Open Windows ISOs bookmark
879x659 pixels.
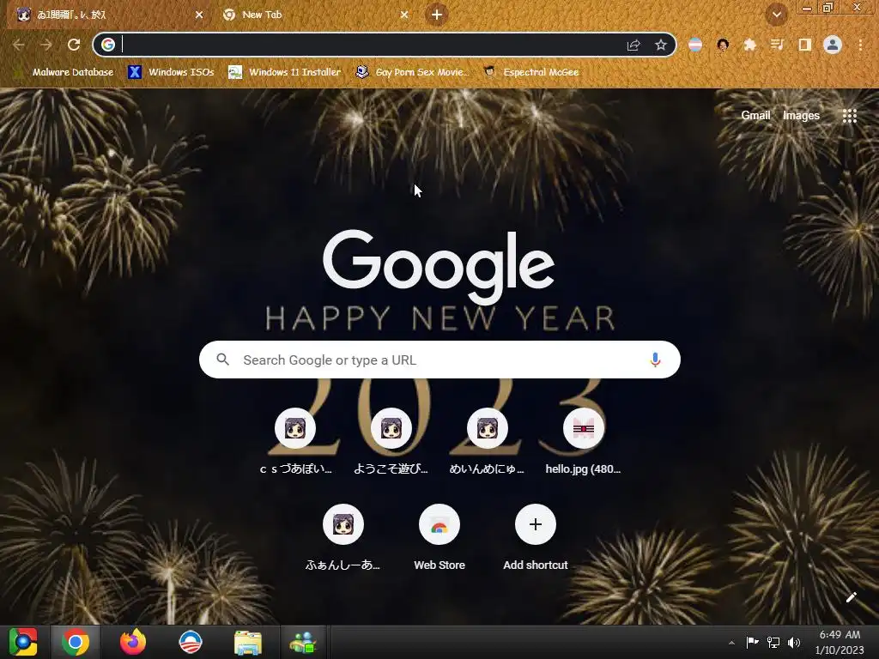(171, 72)
